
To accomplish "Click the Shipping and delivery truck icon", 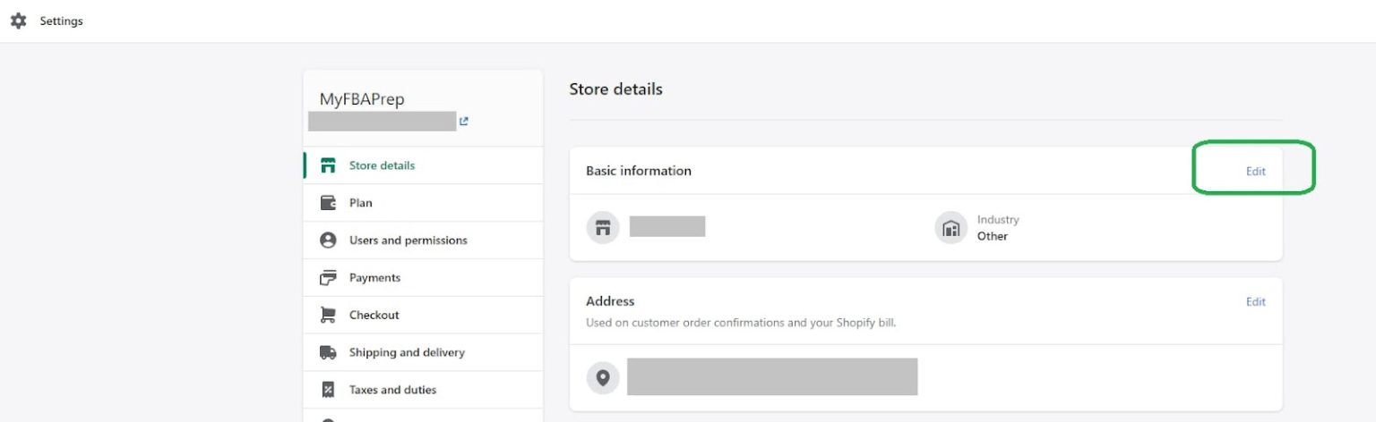I will click(x=329, y=353).
